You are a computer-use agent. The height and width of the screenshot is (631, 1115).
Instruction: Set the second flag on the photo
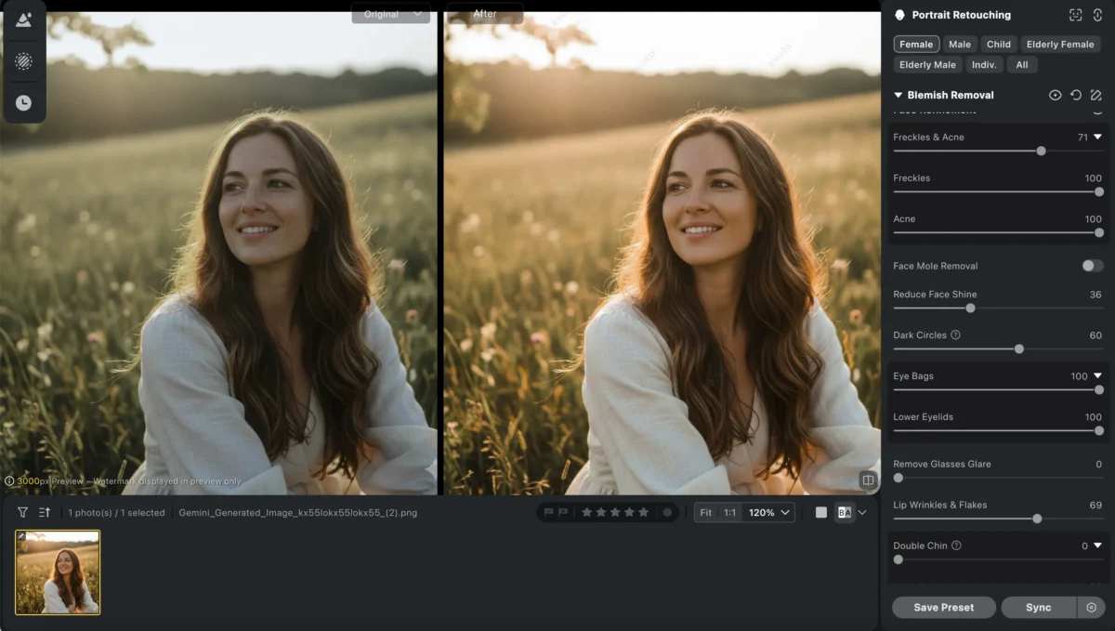pos(562,512)
